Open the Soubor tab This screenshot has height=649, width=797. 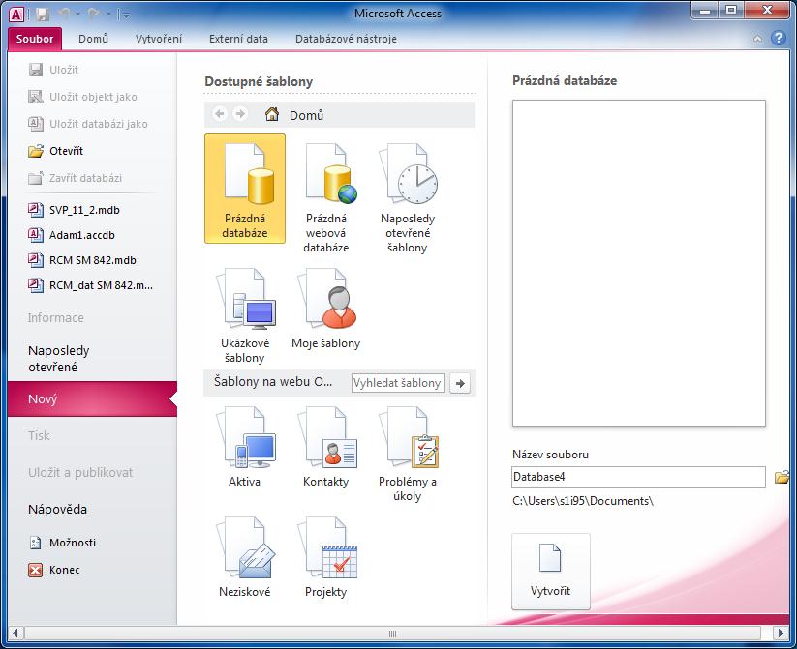[35, 39]
